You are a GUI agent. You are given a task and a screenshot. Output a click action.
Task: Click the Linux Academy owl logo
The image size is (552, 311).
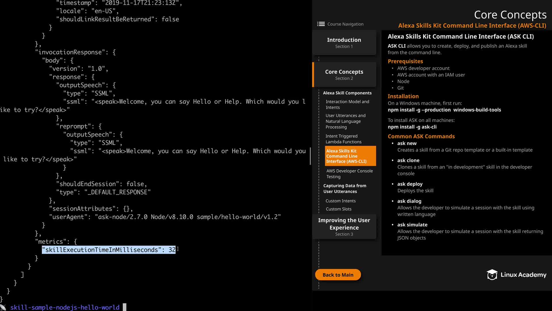(492, 275)
